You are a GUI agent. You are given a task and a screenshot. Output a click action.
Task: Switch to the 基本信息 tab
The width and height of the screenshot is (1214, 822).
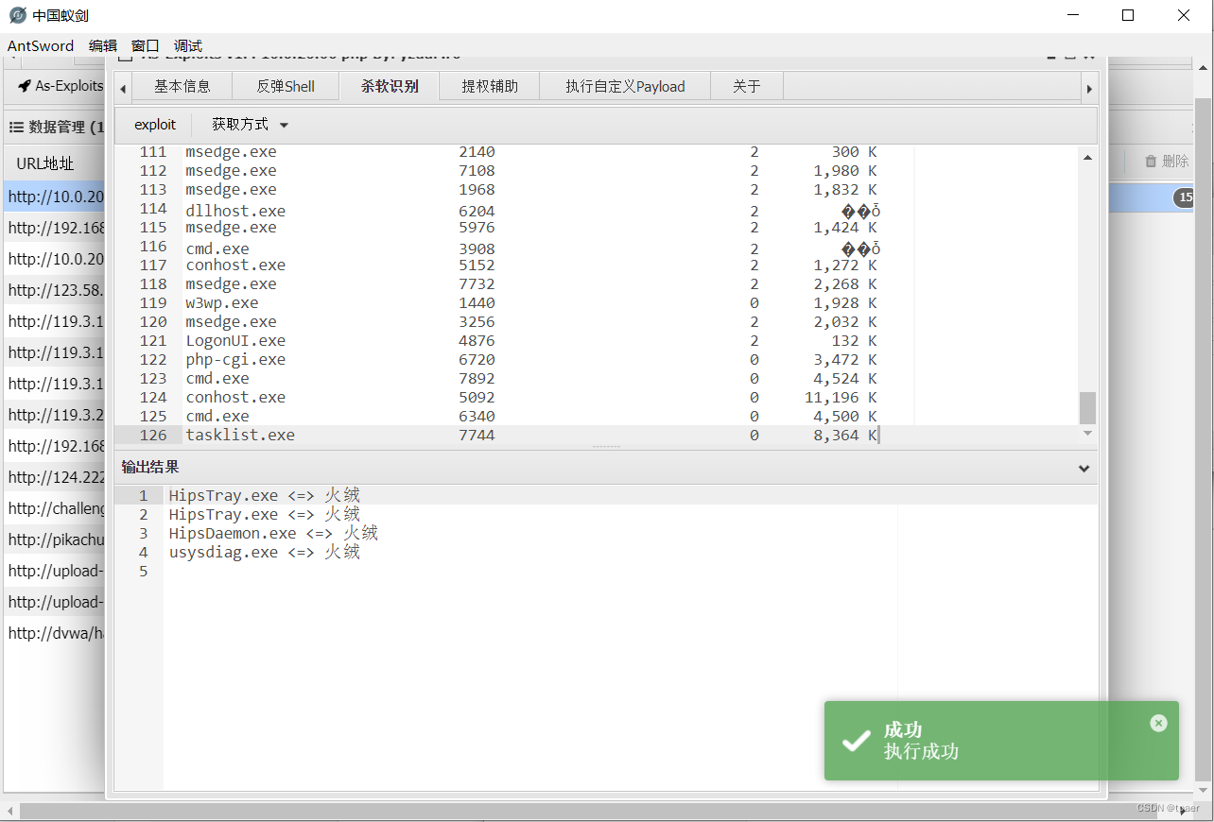point(182,86)
